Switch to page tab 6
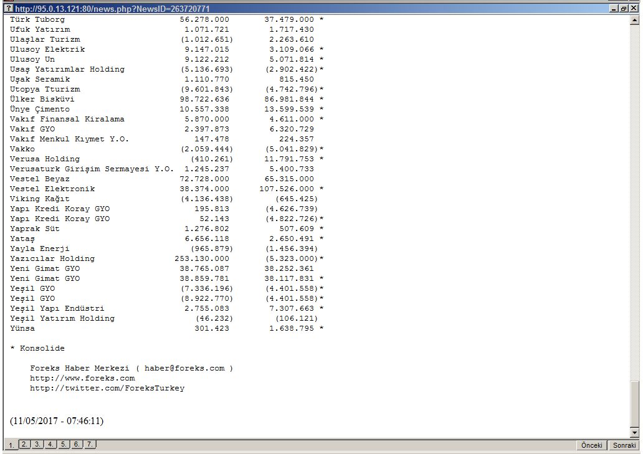The height and width of the screenshot is (454, 643). click(77, 444)
